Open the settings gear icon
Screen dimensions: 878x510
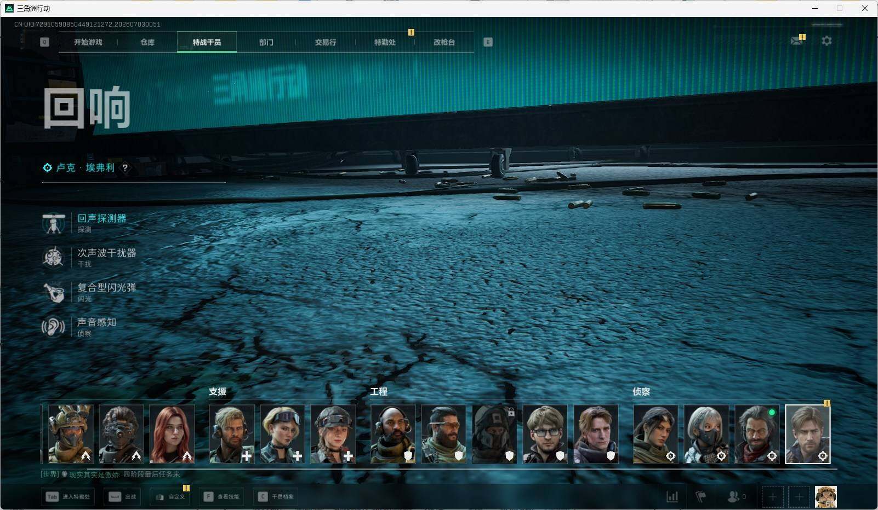pos(826,41)
